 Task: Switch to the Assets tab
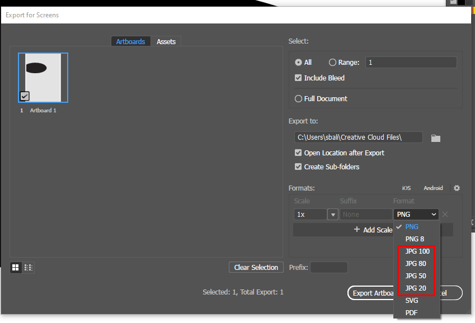[166, 41]
